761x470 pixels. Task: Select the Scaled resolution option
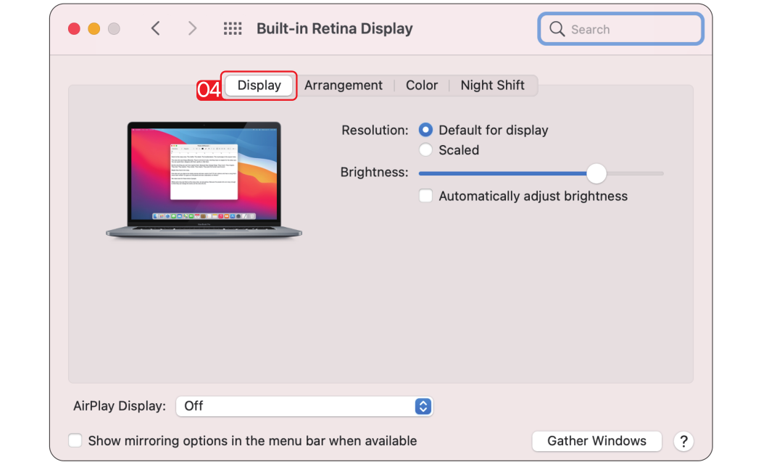426,150
